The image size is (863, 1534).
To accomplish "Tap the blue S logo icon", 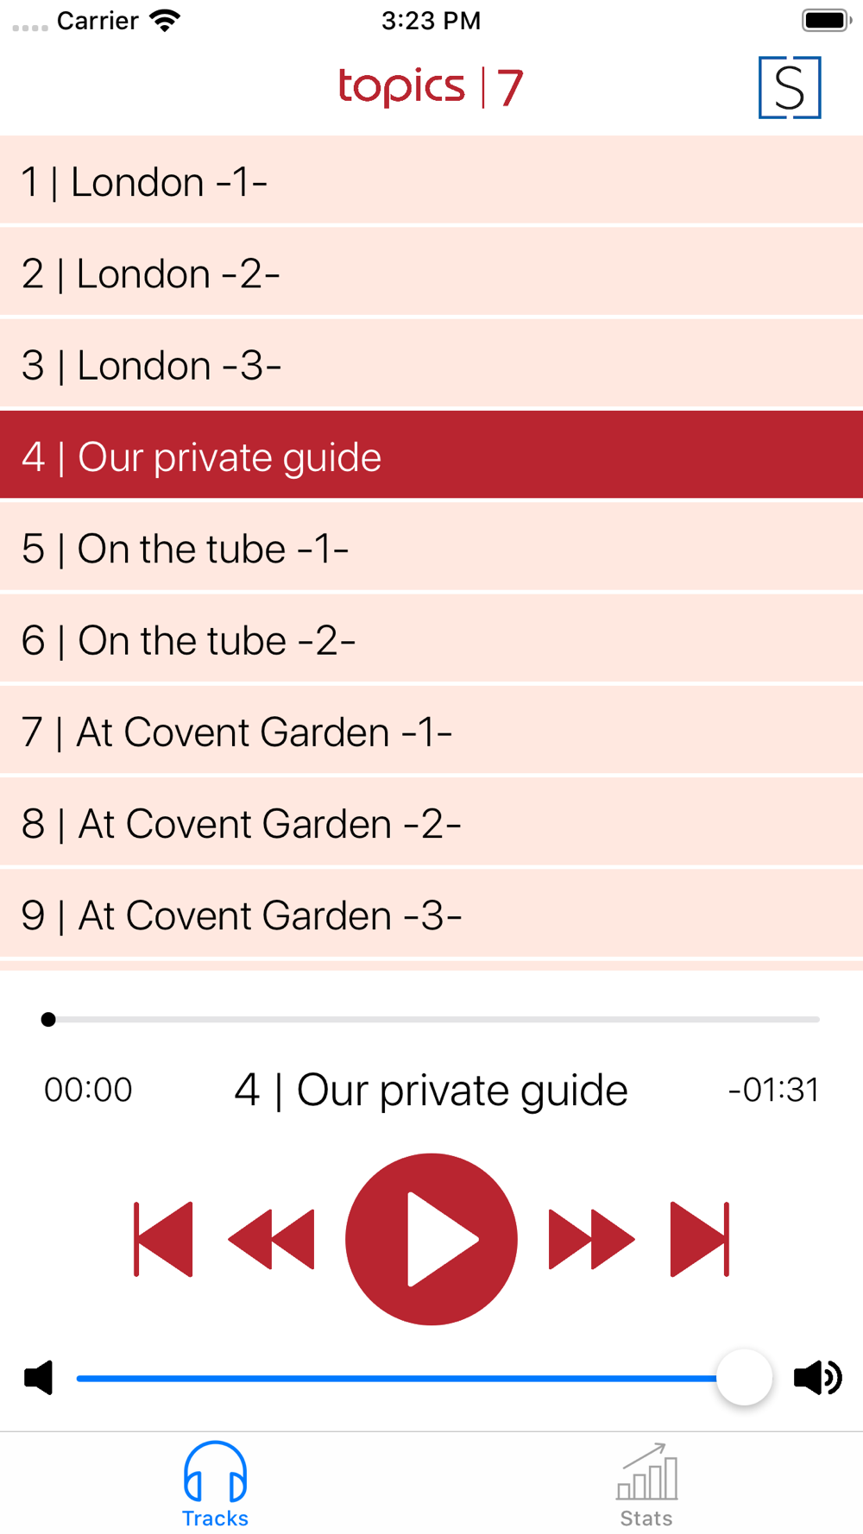I will pos(790,87).
